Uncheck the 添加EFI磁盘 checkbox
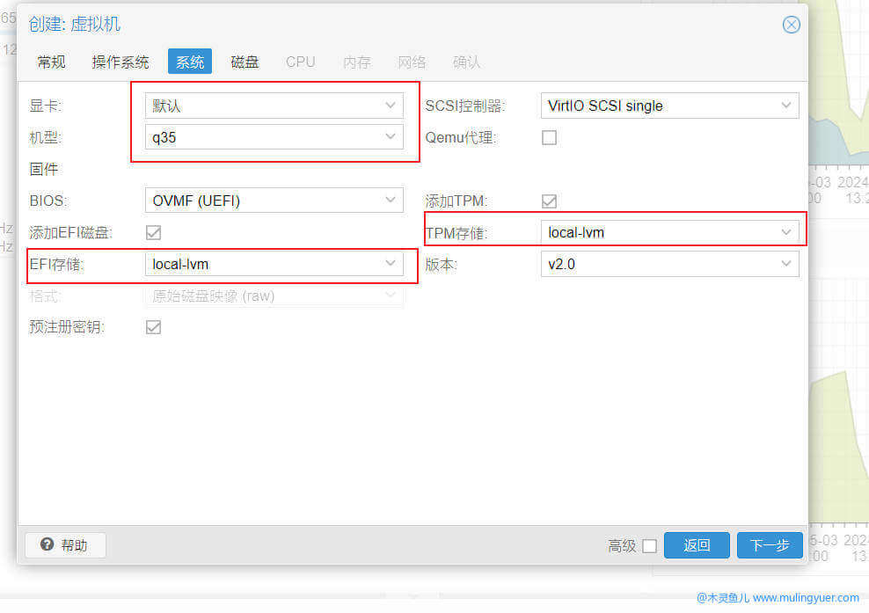The image size is (869, 613). (x=153, y=232)
